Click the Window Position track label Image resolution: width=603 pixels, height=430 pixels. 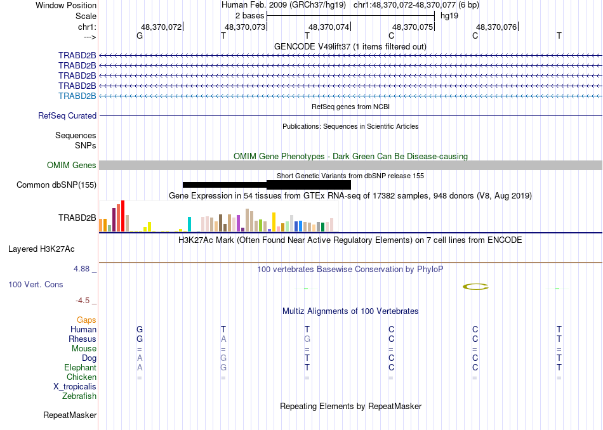(66, 5)
